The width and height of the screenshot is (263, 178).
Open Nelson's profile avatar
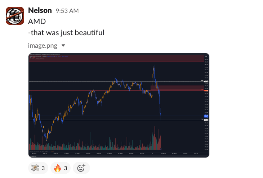coord(15,16)
